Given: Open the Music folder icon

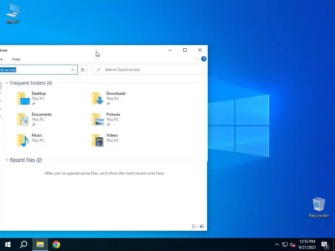Looking at the screenshot, I should point(23,141).
